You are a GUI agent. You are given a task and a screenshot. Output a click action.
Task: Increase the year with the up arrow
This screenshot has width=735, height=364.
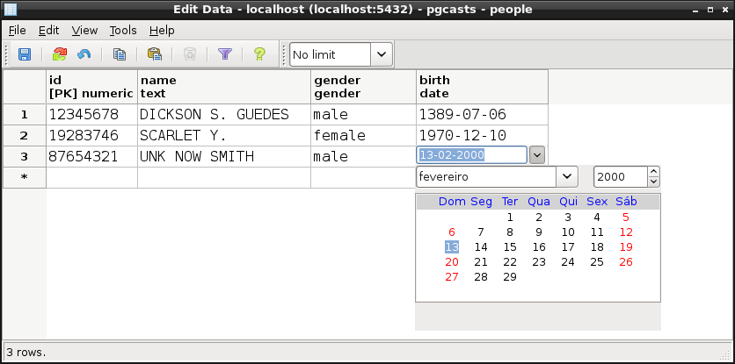click(x=653, y=172)
